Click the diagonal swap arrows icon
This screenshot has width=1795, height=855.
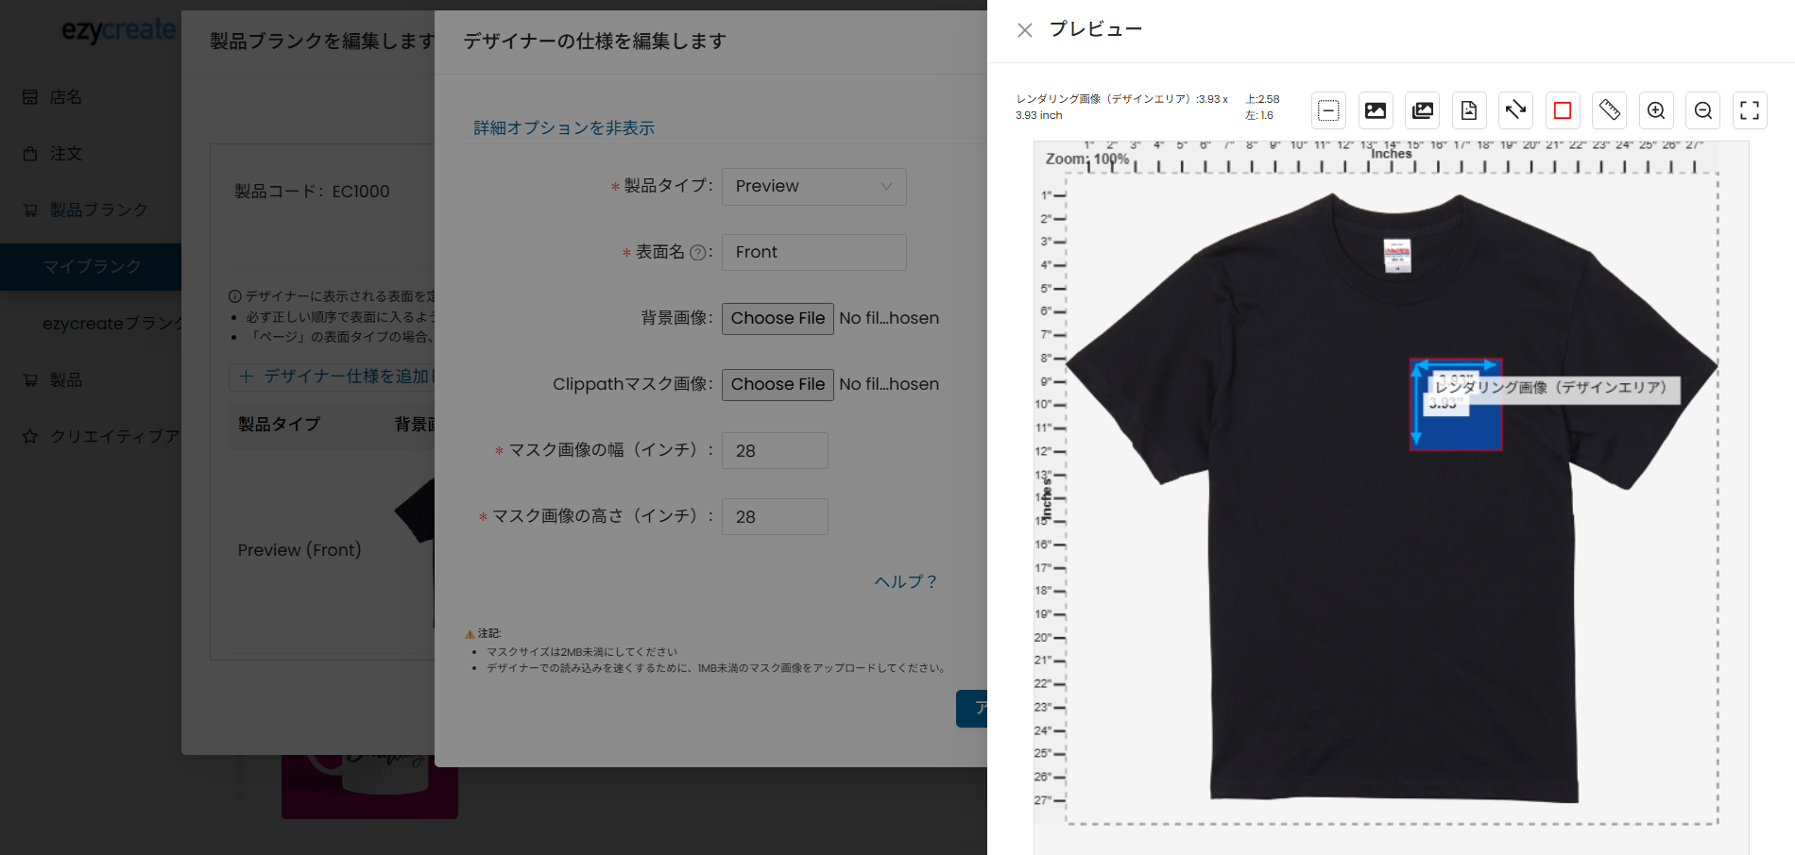coord(1515,110)
